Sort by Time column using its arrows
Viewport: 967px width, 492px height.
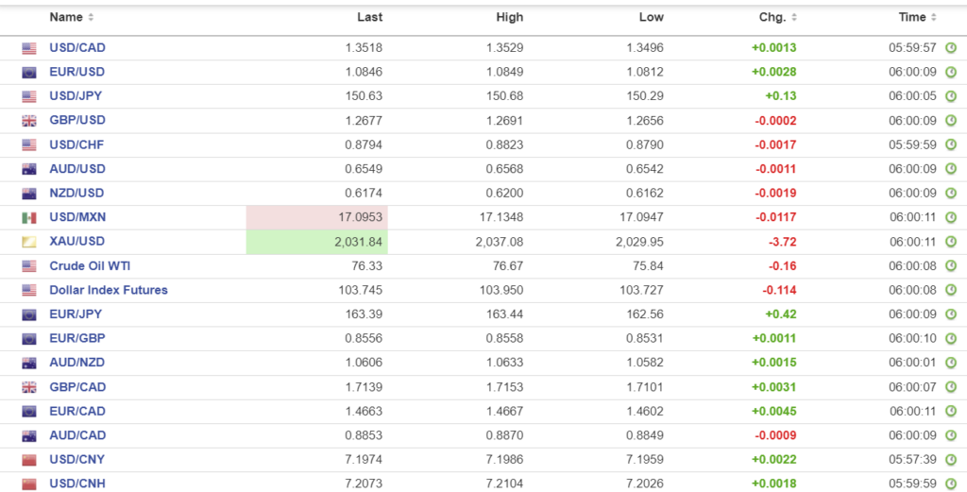click(x=934, y=18)
